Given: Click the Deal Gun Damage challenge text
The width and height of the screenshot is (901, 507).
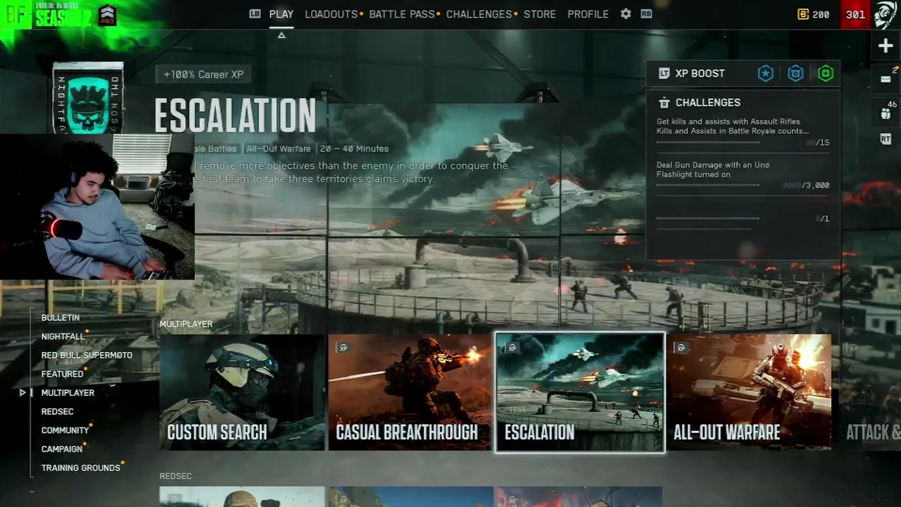Looking at the screenshot, I should click(x=713, y=170).
